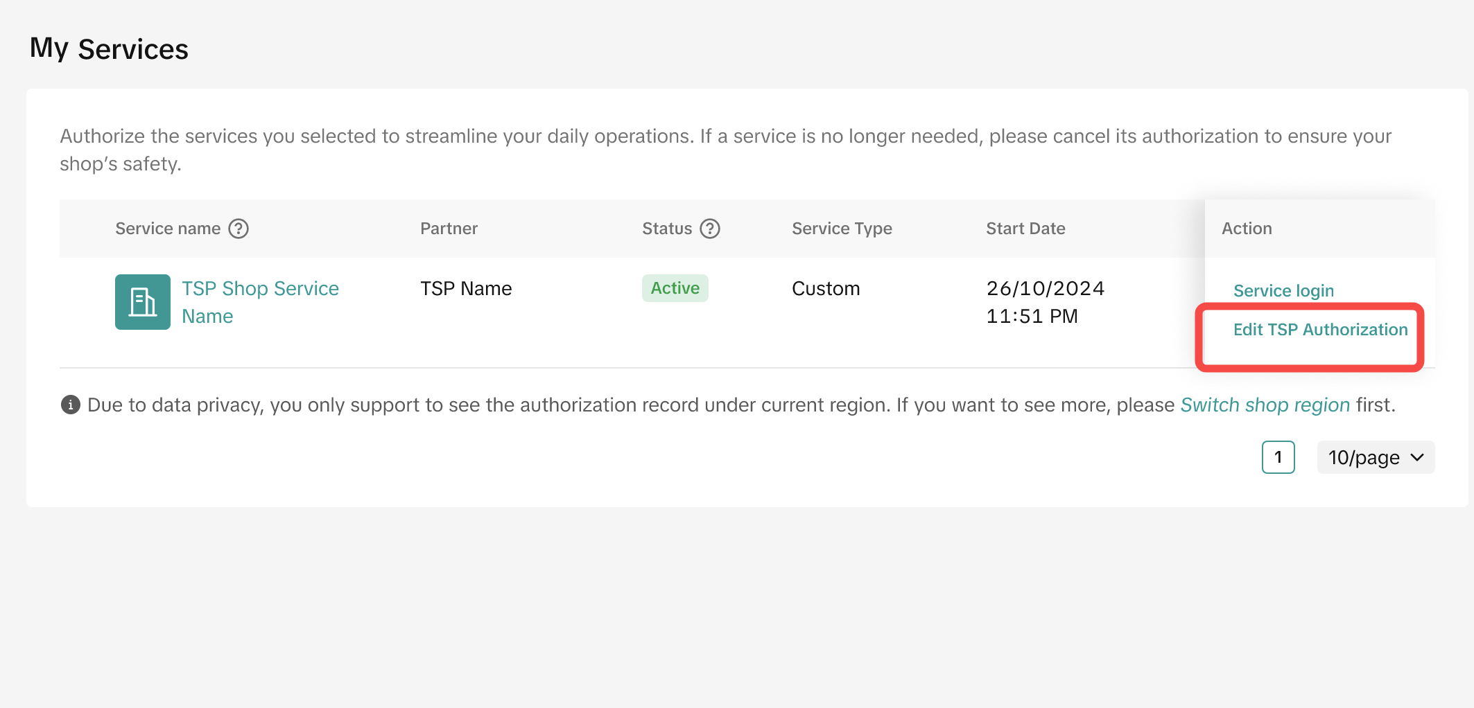Click the Service name help icon
This screenshot has height=708, width=1474.
coord(239,229)
